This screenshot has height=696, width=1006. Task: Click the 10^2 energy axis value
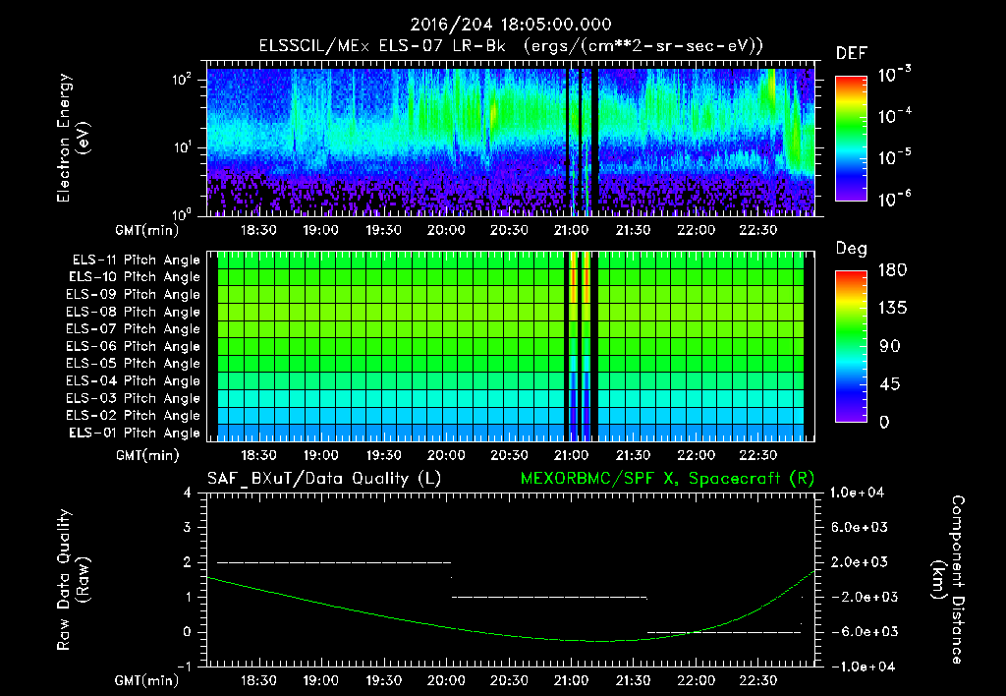[182, 79]
